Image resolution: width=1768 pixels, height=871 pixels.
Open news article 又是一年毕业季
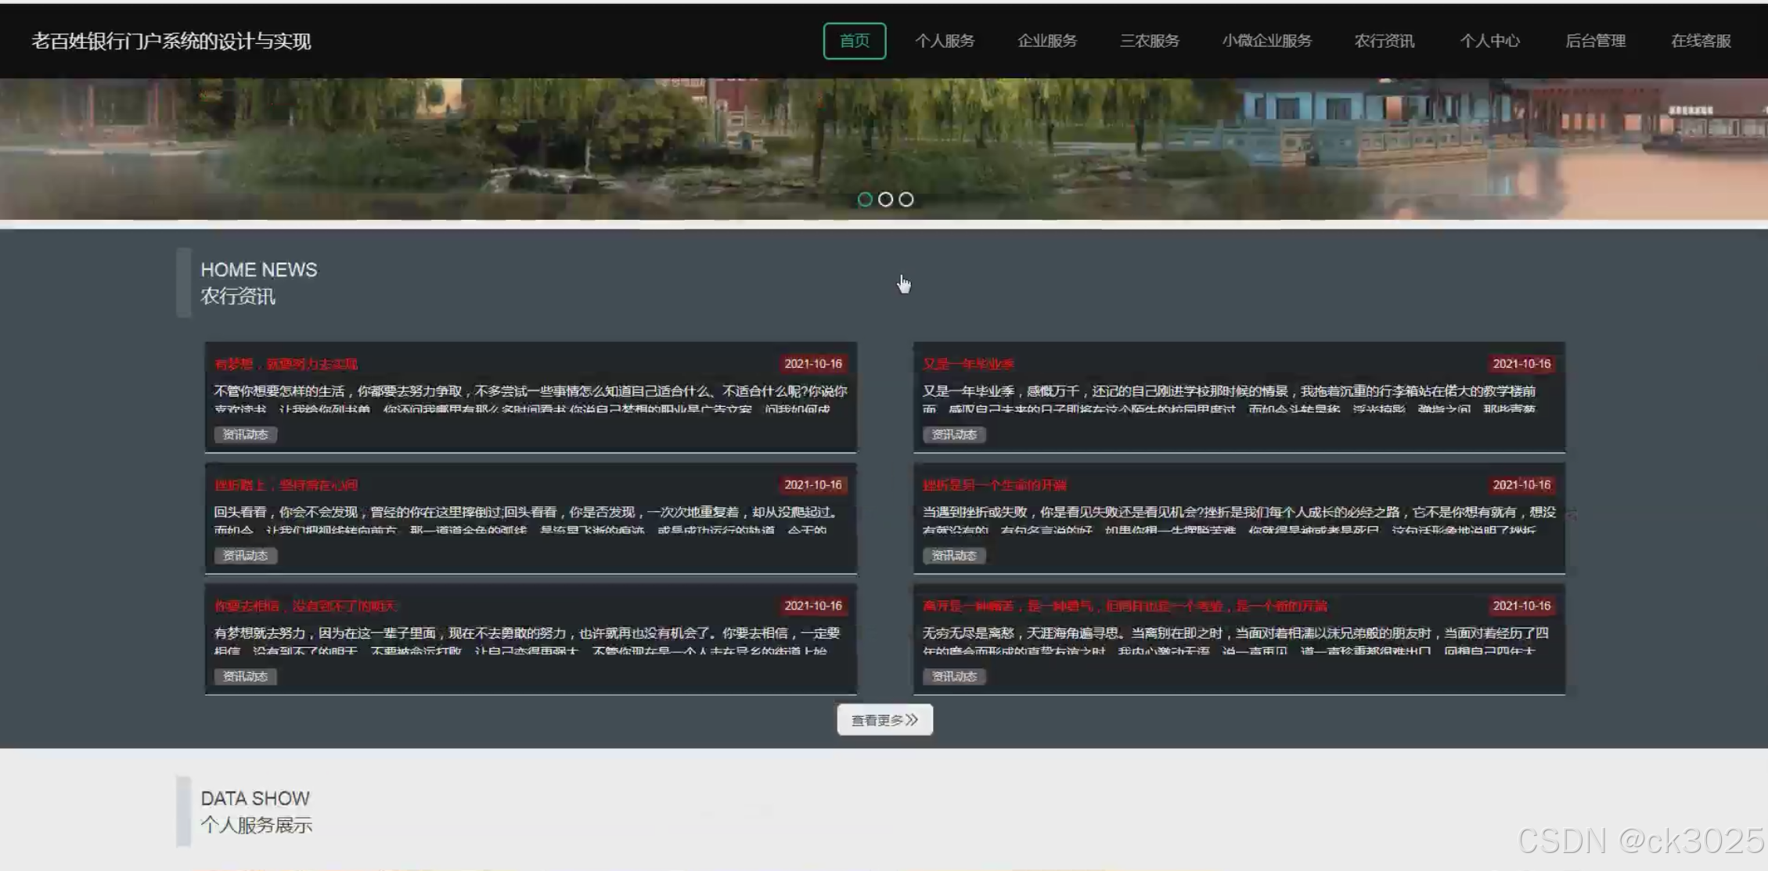968,364
